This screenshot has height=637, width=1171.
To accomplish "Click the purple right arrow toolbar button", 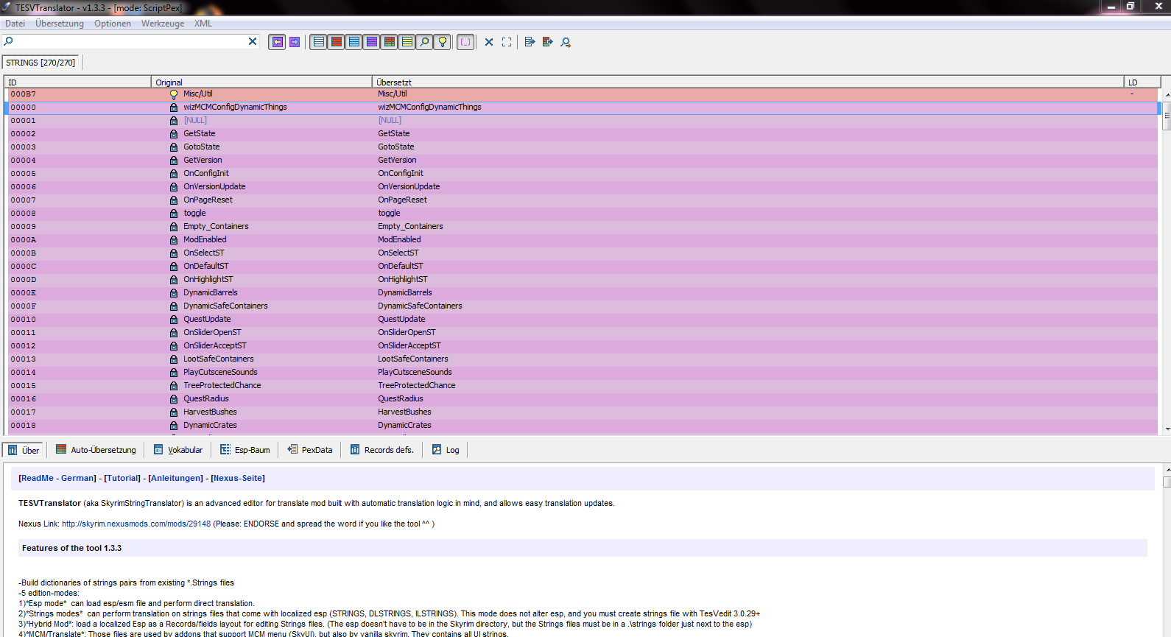I will [295, 42].
